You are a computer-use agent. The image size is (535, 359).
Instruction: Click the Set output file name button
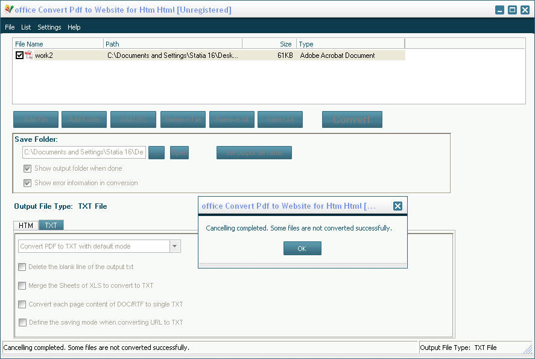click(x=254, y=153)
